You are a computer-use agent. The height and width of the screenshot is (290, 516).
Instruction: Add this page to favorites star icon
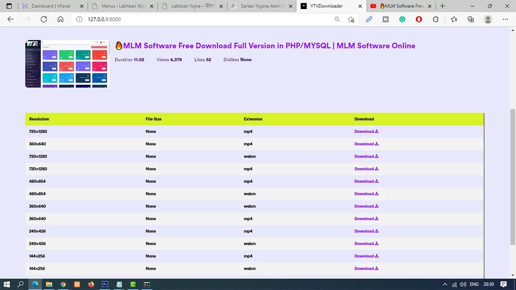pos(351,19)
